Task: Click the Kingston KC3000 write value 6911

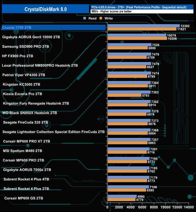Action: pyautogui.click(x=152, y=86)
